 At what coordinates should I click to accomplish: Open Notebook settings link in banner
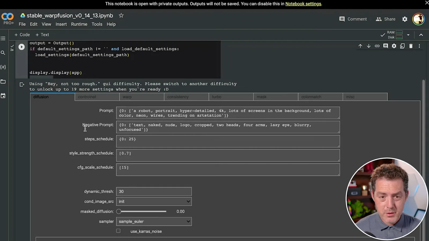point(303,4)
